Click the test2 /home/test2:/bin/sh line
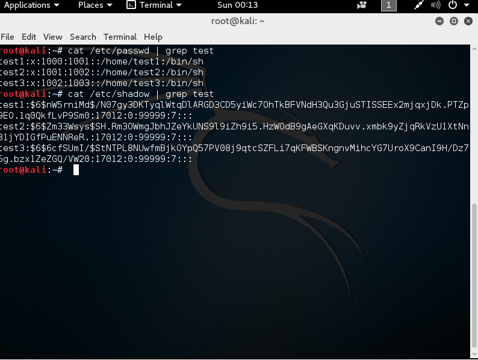The height and width of the screenshot is (360, 478). 102,72
